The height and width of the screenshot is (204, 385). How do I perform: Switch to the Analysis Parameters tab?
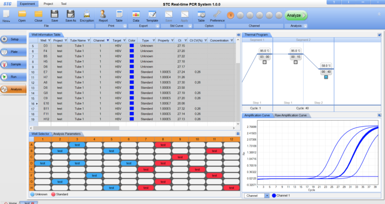pyautogui.click(x=67, y=134)
